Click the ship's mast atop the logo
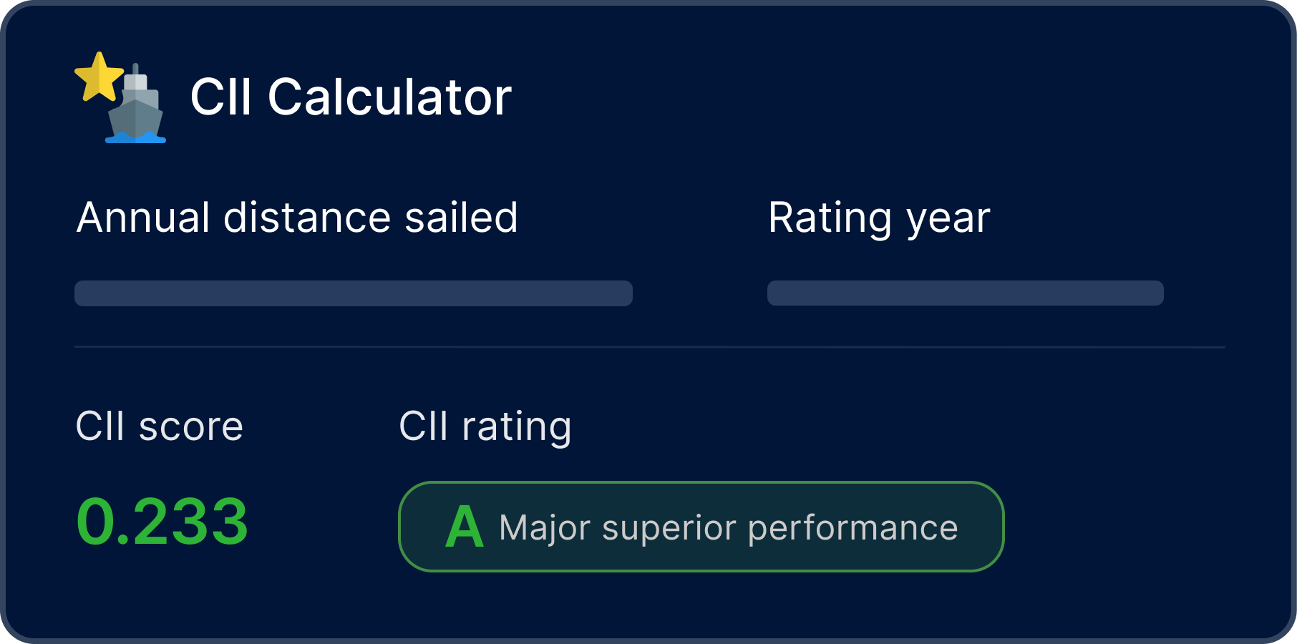Screen dimensions: 1297x644 coord(135,69)
